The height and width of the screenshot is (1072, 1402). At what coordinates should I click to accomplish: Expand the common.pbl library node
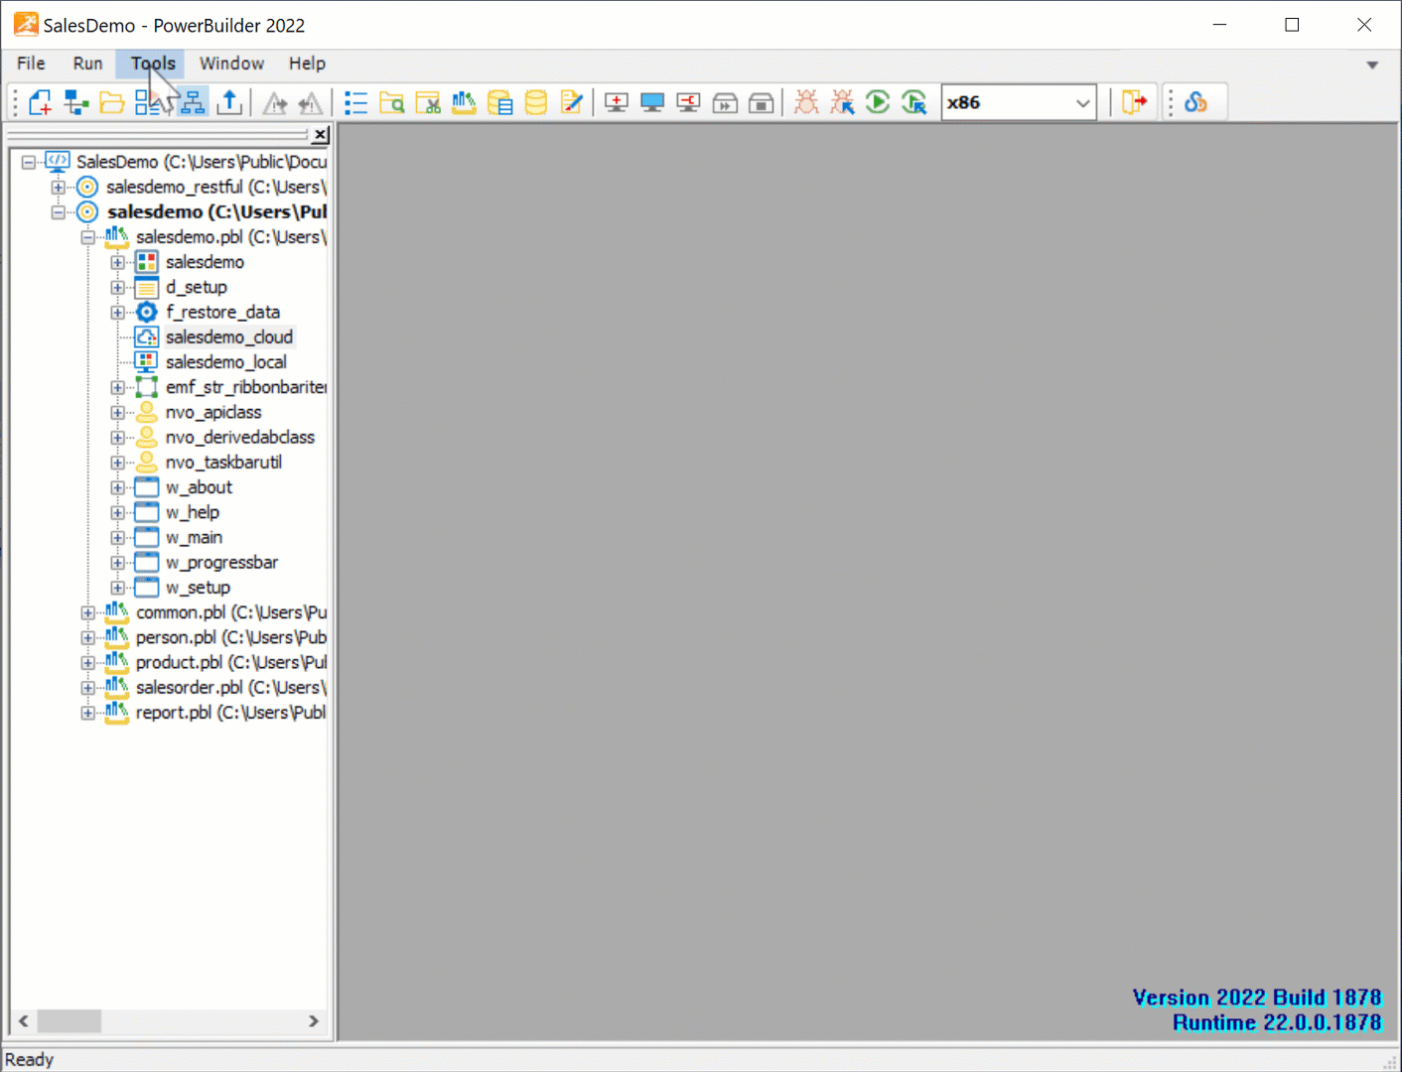[x=88, y=612]
